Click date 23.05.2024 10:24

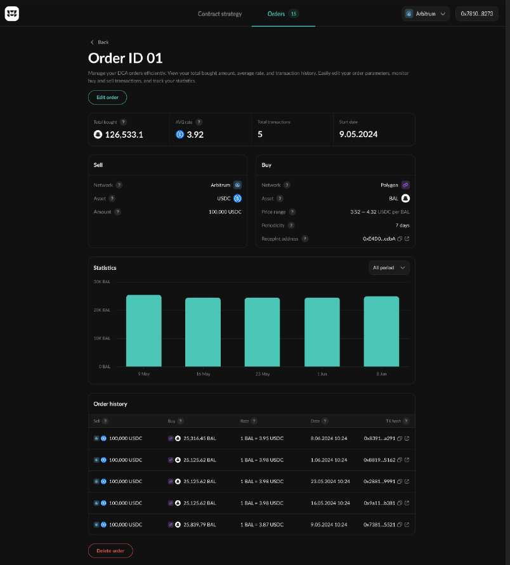pos(330,481)
